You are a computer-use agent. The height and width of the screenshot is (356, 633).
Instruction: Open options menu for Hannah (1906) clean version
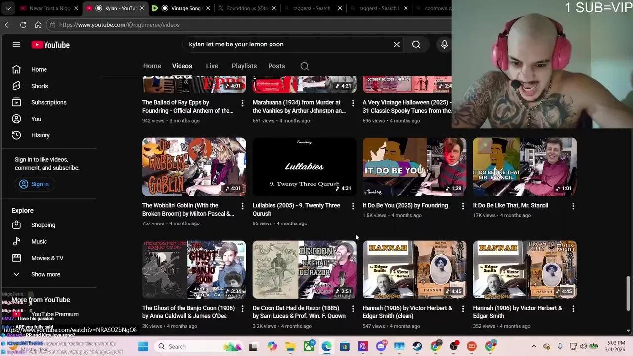click(463, 309)
